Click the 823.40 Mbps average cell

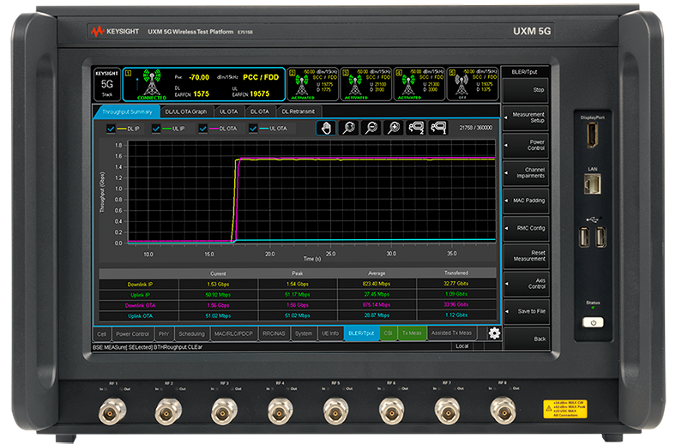pyautogui.click(x=377, y=284)
